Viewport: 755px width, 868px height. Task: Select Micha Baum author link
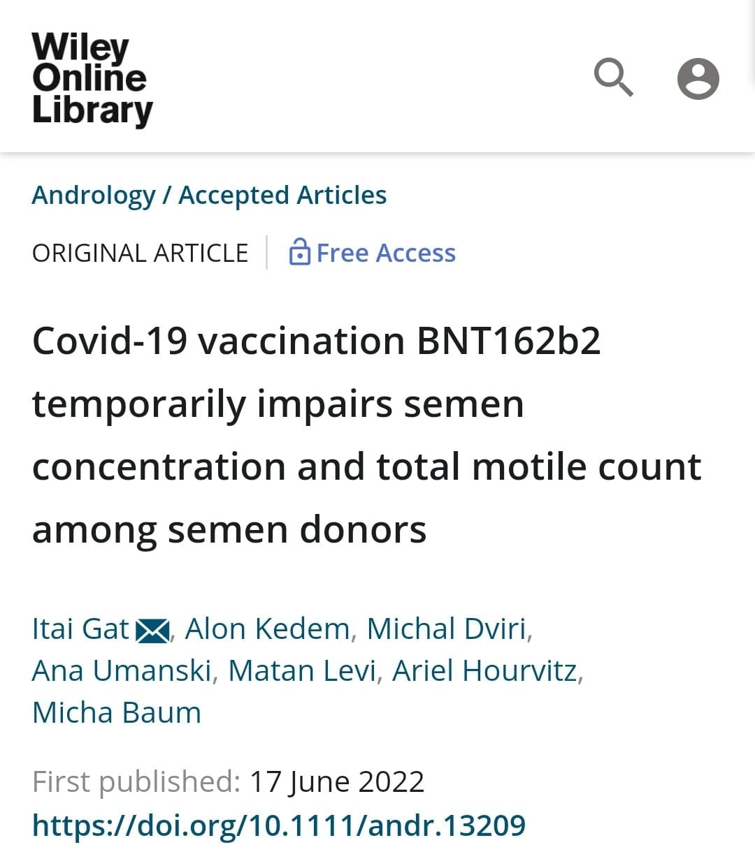coord(117,712)
